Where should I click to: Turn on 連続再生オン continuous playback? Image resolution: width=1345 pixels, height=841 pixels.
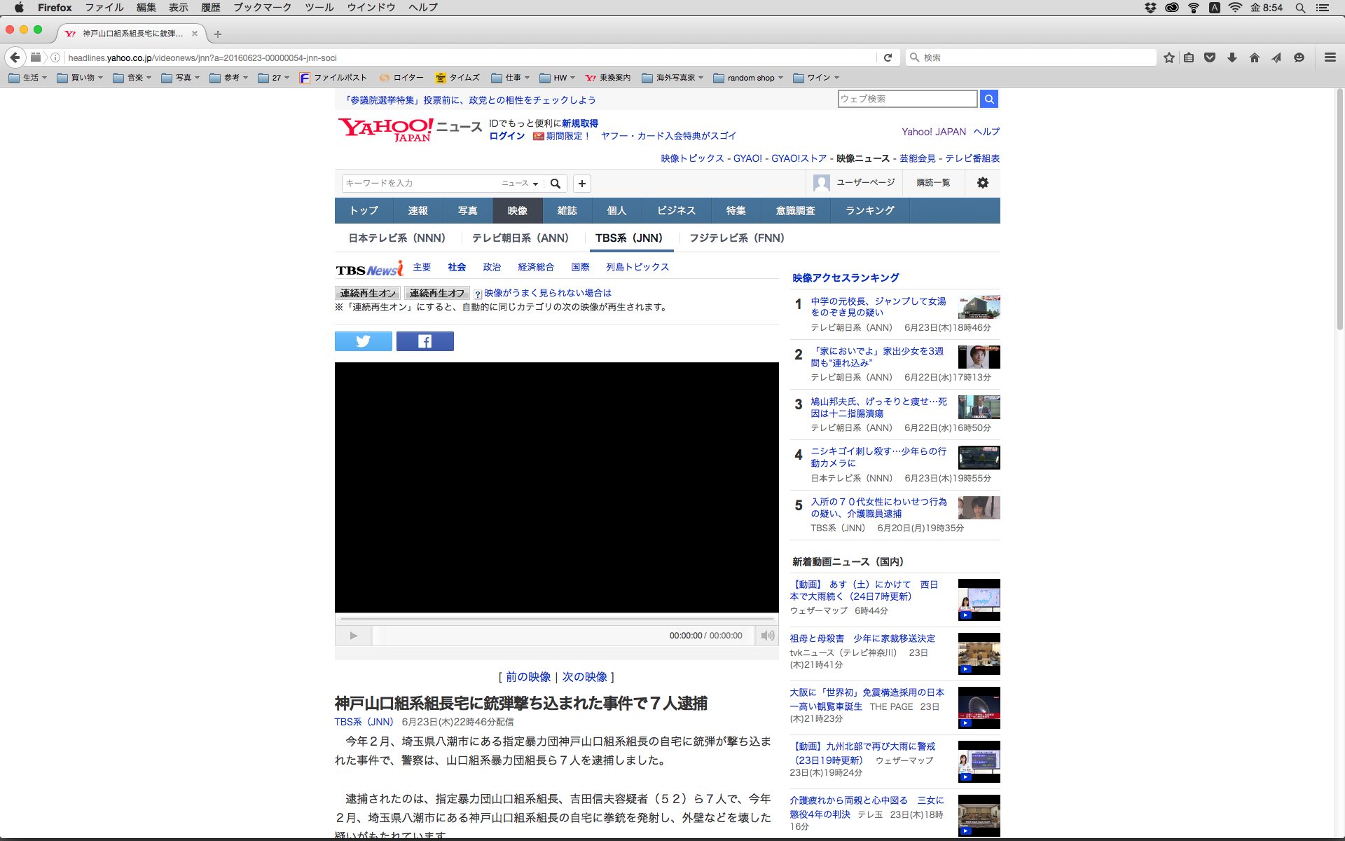point(368,293)
